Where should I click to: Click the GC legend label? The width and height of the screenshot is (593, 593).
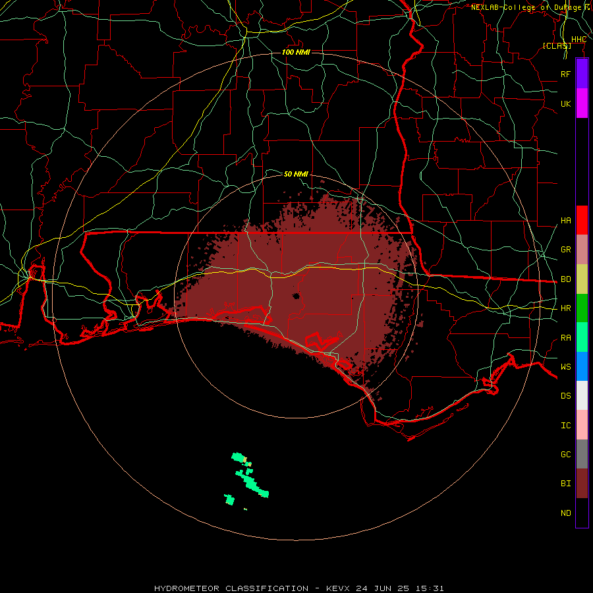[x=565, y=455]
